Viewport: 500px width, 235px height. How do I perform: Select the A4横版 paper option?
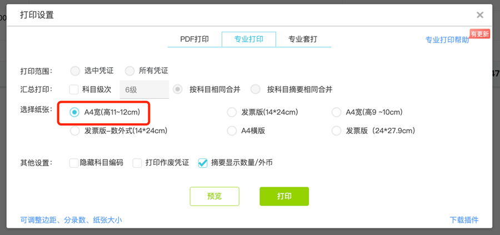point(232,131)
